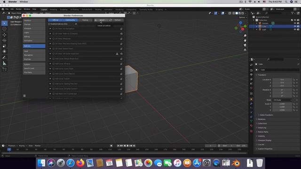
Task: Select the Transform tool in the left toolbar
Action: tap(4, 51)
